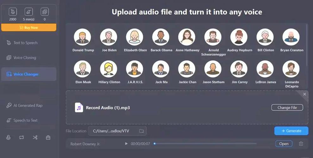Pick the Barack Obama voice avatar
Screen dimensions: 313x158
(x=161, y=37)
